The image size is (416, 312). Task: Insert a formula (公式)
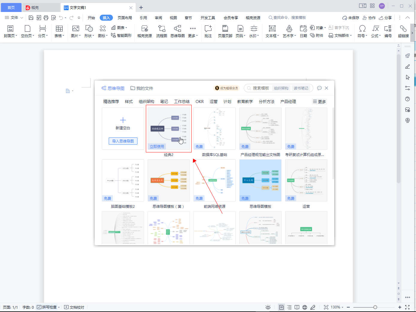tap(376, 31)
